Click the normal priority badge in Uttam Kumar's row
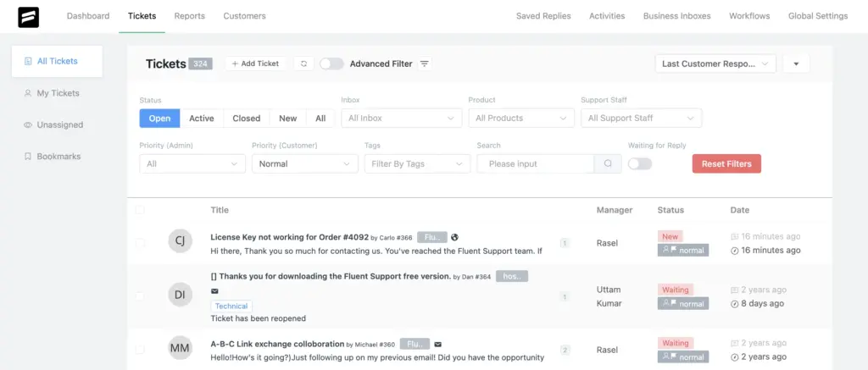This screenshot has width=868, height=370. pyautogui.click(x=683, y=304)
